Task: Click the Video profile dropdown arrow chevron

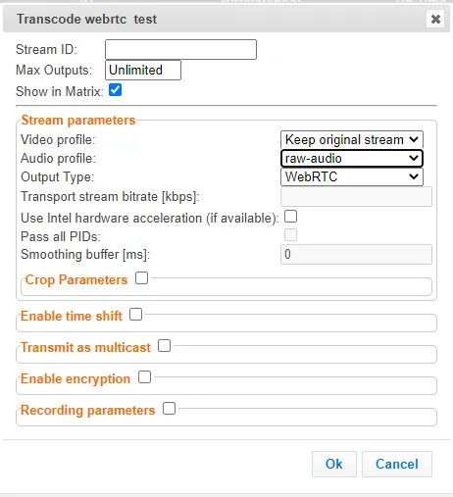Action: [x=414, y=140]
